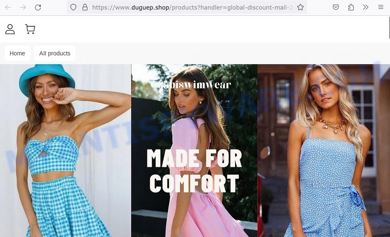This screenshot has width=390, height=237.
Task: Open the shopping cart icon
Action: [x=30, y=29]
